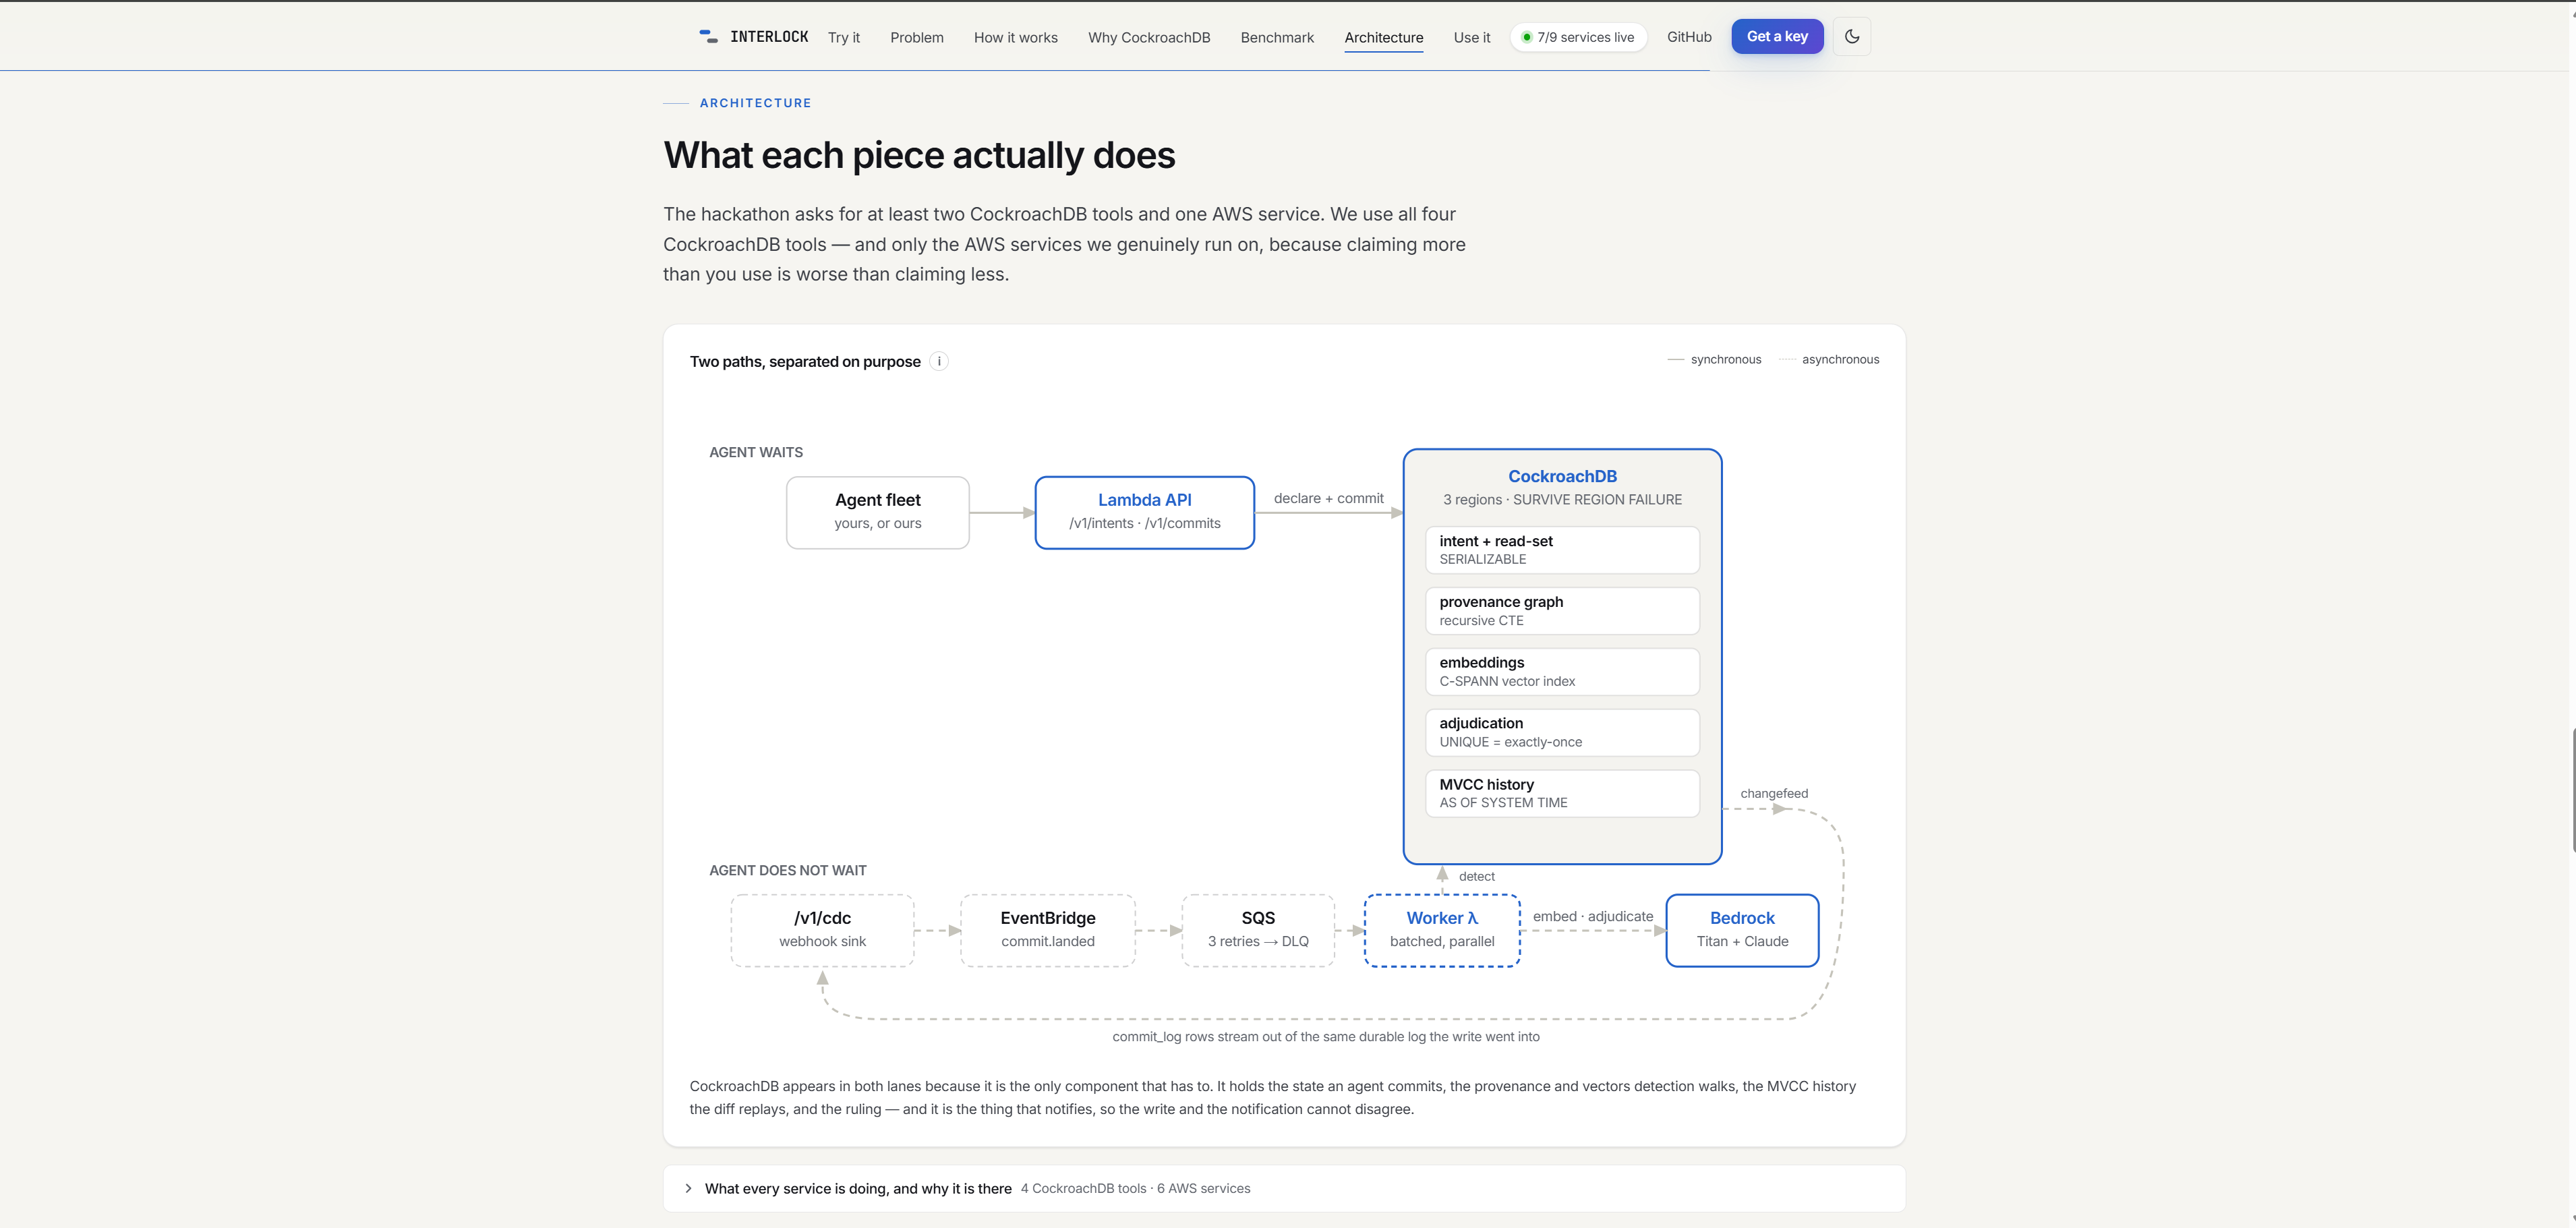Open the info icon beside 'Two paths, separated on purpose'

pyautogui.click(x=939, y=362)
